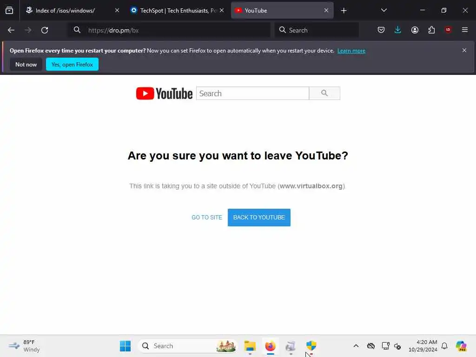
Task: Choose Not now in notification bar
Action: tap(26, 64)
